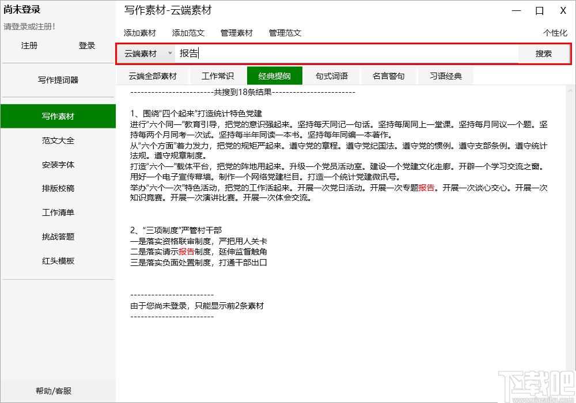Click the results scrollbar up arrow
Image resolution: width=576 pixels, height=403 pixels.
tap(570, 90)
